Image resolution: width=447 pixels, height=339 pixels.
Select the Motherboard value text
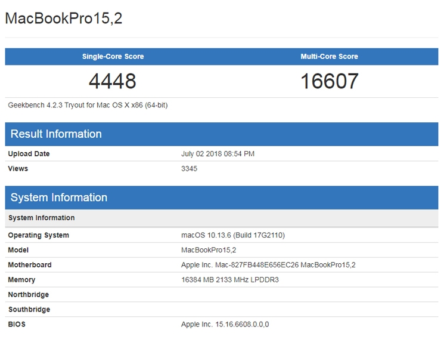[x=268, y=265]
